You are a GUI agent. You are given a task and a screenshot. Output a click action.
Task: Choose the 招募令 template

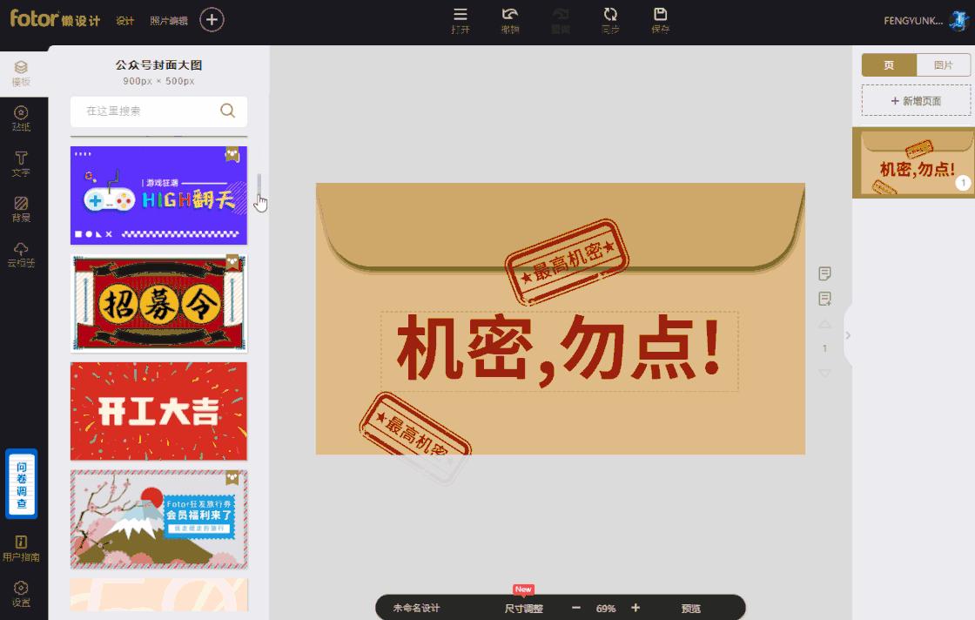158,304
